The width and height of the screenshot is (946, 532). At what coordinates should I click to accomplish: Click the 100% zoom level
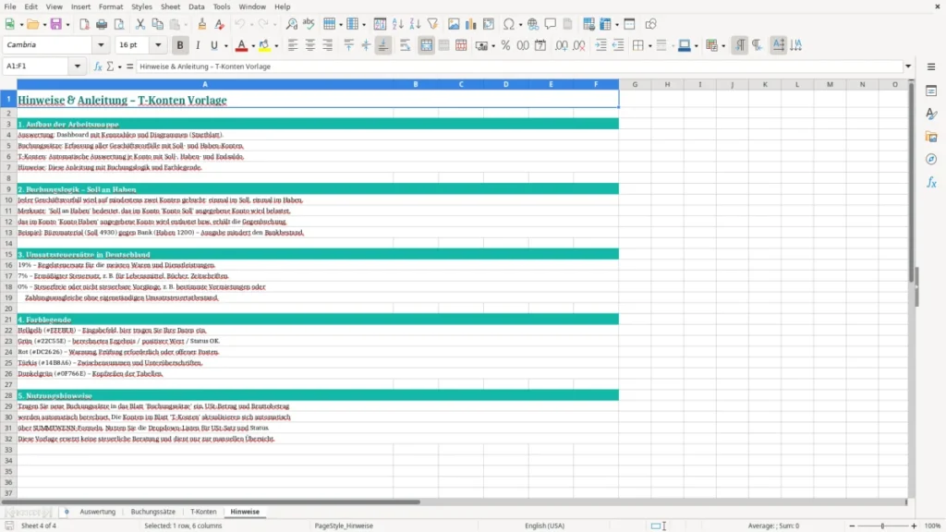pyautogui.click(x=933, y=526)
